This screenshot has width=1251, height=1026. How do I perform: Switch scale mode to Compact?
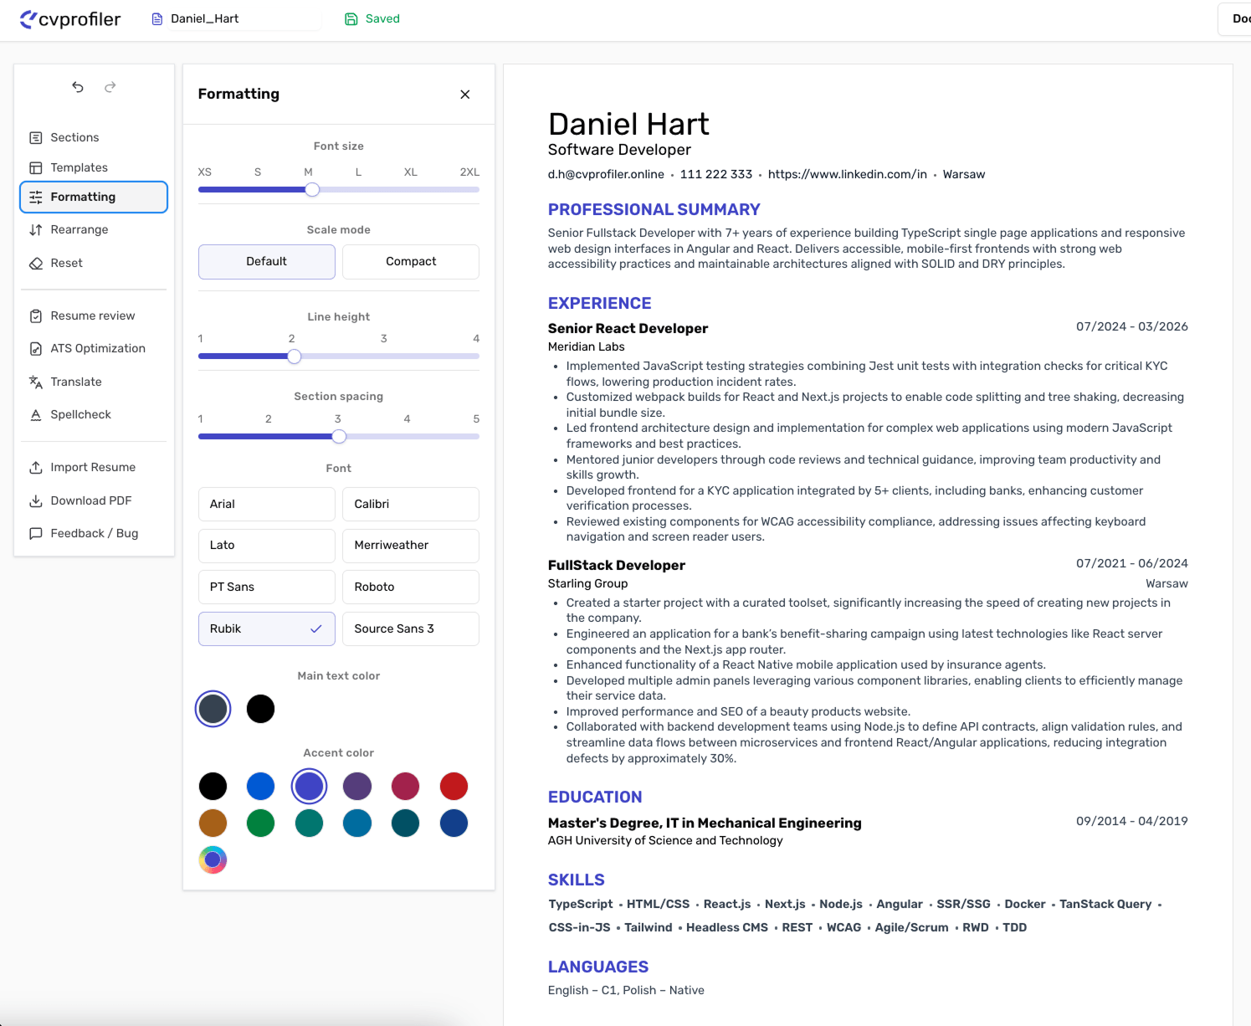coord(410,261)
